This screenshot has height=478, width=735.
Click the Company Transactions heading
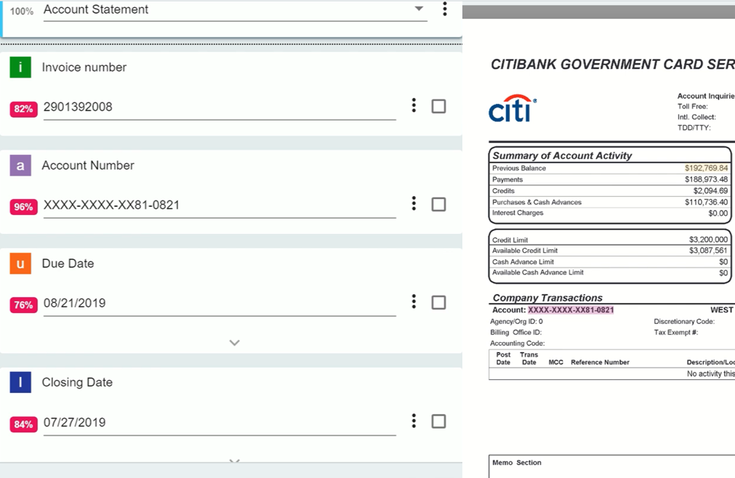(547, 298)
